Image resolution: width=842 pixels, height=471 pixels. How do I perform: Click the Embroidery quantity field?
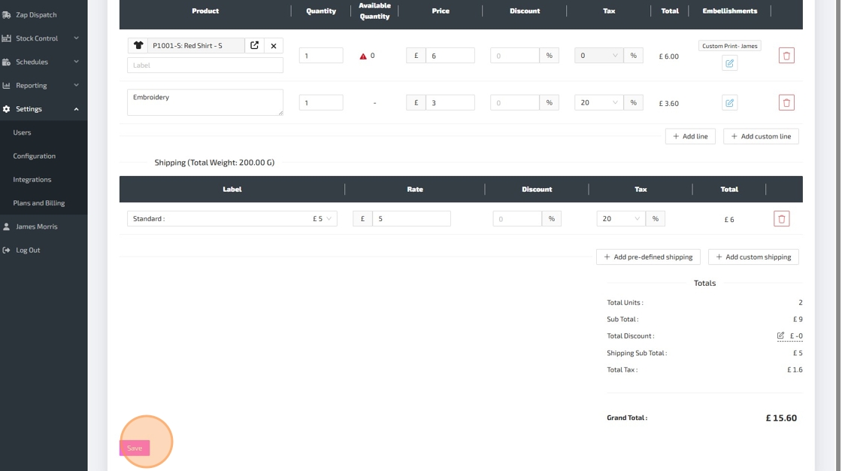coord(321,102)
